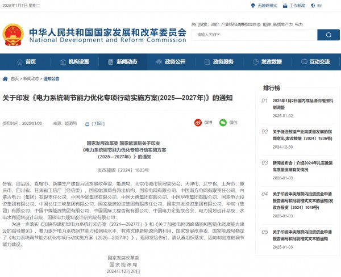341x277 pixels.
Task: Share via the Weibo icon
Action: [x=198, y=123]
